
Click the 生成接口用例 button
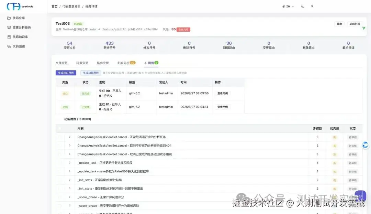point(66,73)
